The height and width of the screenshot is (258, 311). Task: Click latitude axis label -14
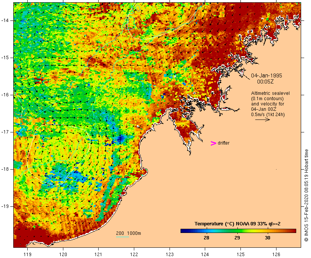(x=5, y=20)
